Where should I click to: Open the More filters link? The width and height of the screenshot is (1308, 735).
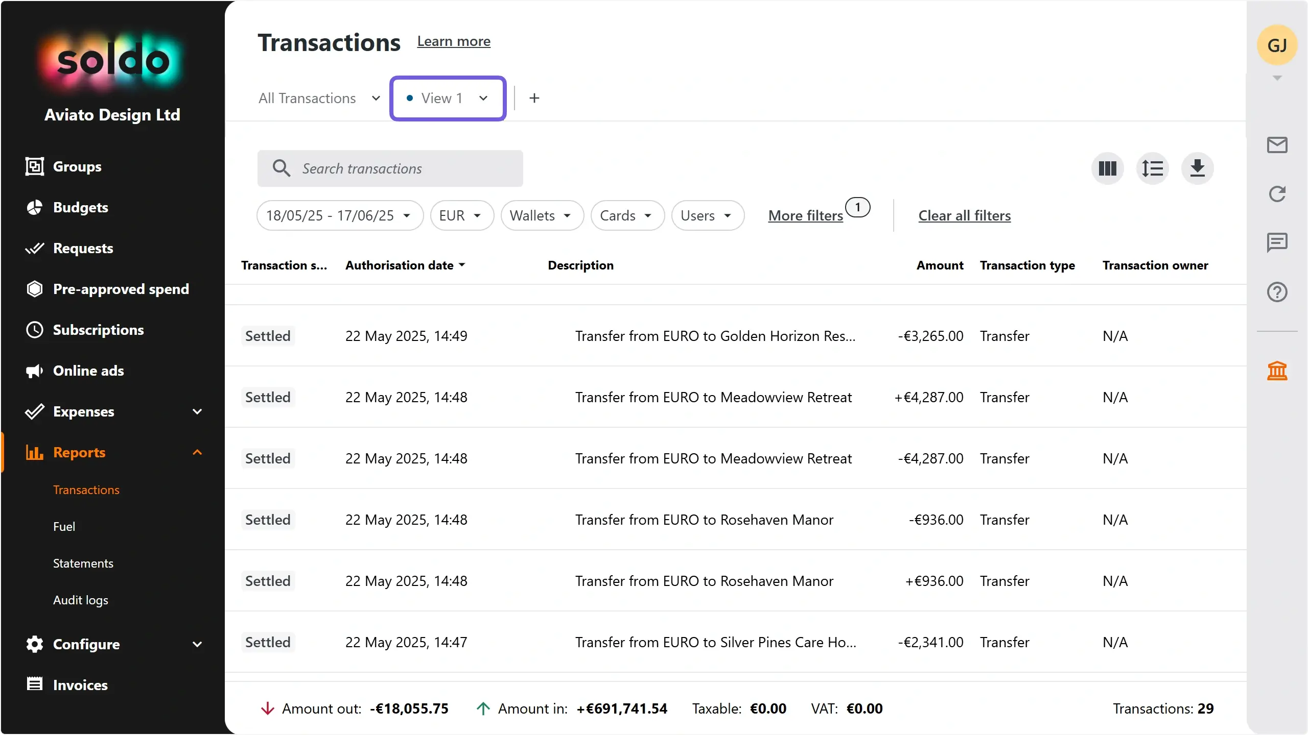805,215
